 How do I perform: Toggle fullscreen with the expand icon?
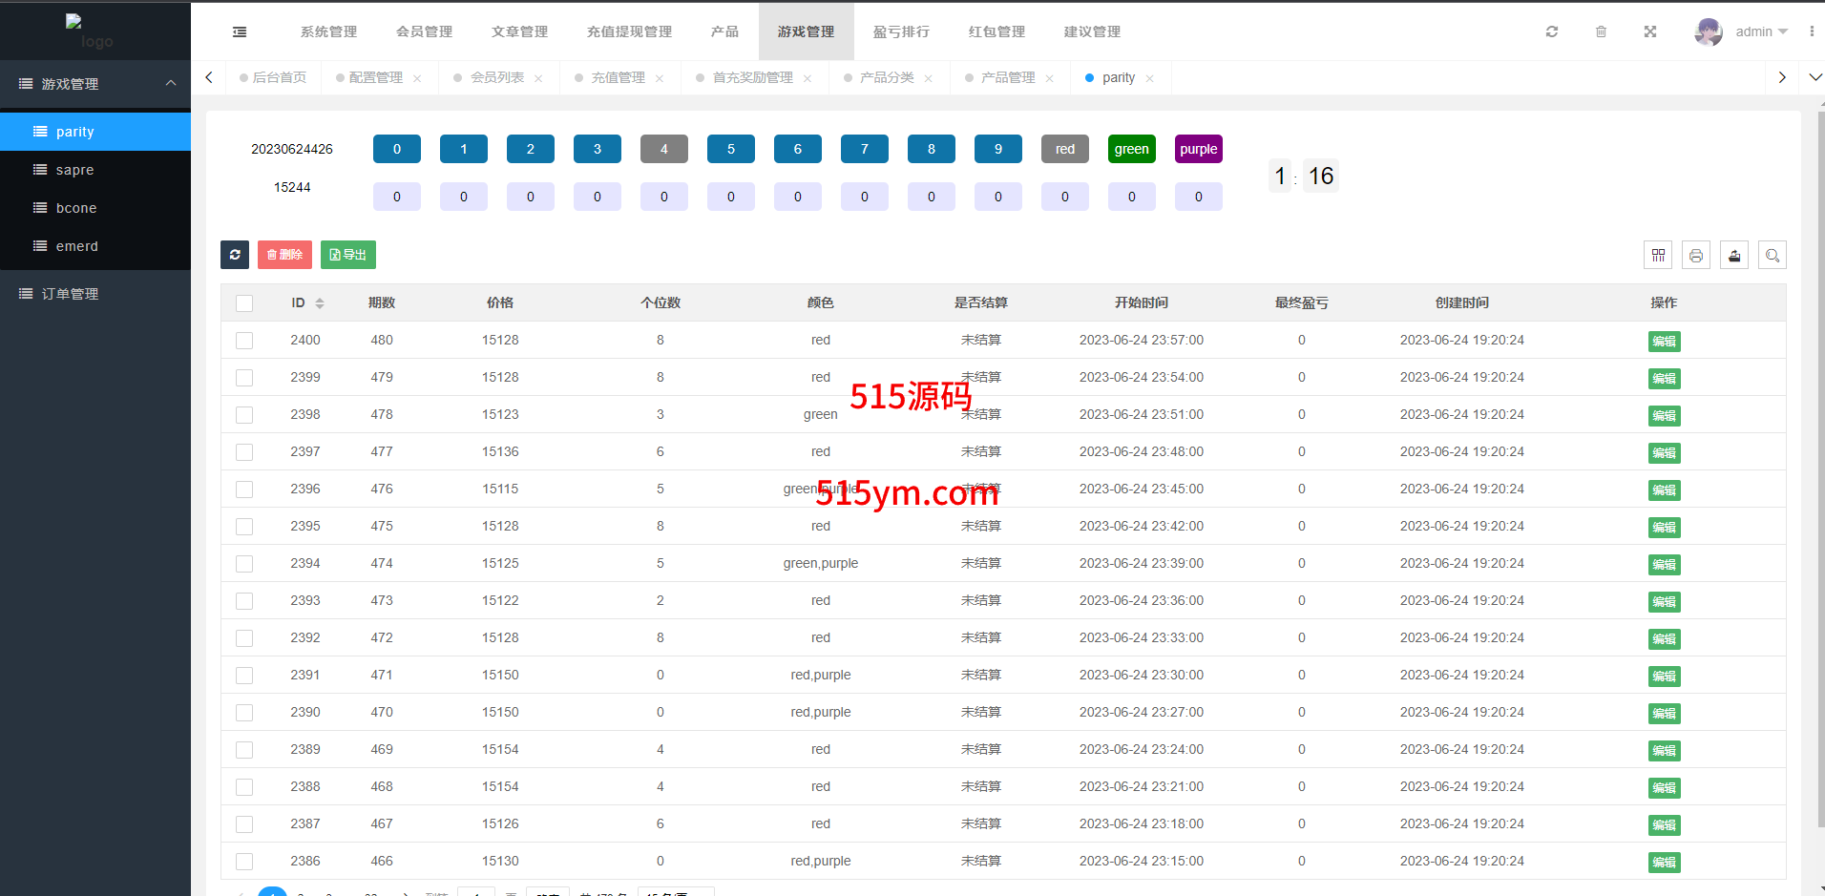(x=1649, y=31)
